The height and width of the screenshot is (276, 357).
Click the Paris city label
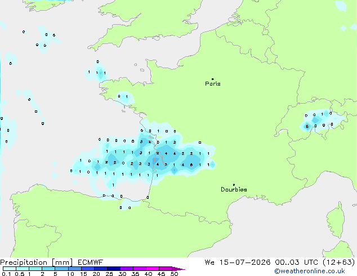pyautogui.click(x=213, y=84)
